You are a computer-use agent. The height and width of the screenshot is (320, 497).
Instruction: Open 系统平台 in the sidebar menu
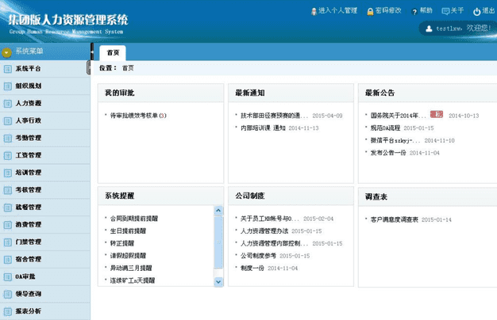tap(45, 69)
